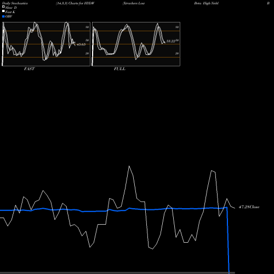The width and height of the screenshot is (274, 274).
Task: Click the Fast K legend swatch
Action: (x=3, y=12)
